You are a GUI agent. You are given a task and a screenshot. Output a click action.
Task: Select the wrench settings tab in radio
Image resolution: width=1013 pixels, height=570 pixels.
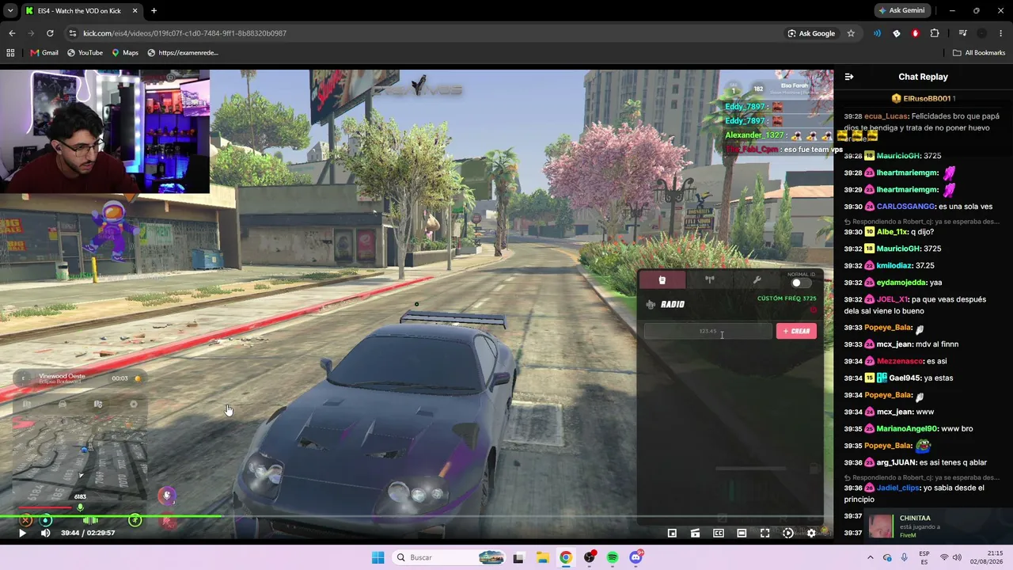757,279
